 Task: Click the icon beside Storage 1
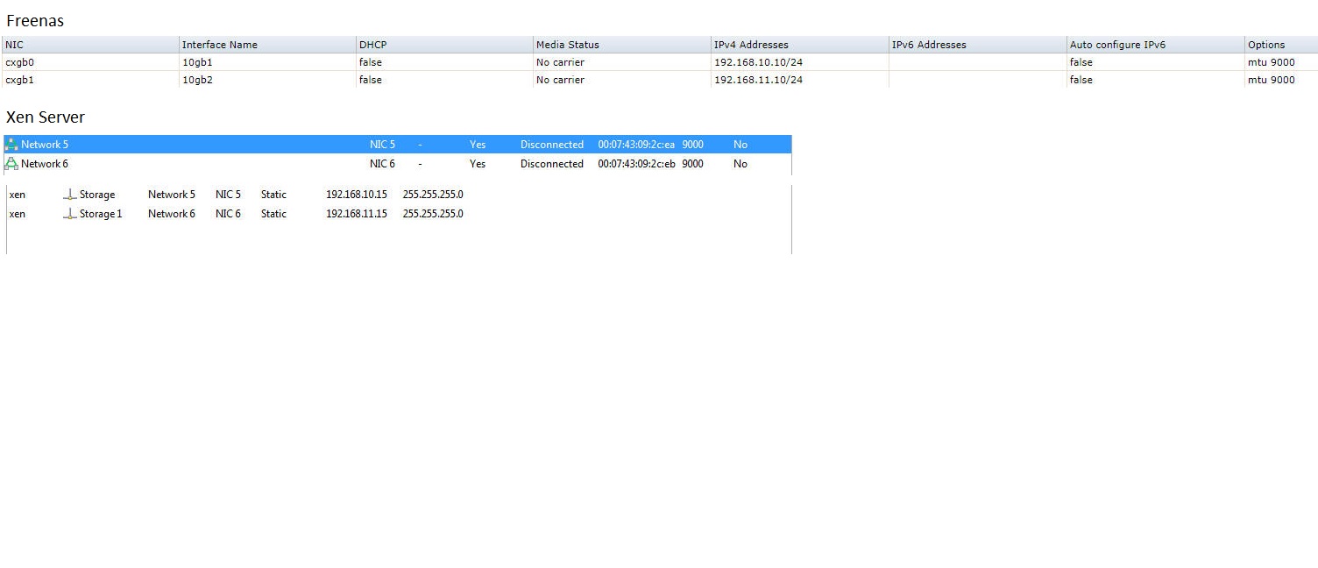pyautogui.click(x=70, y=214)
